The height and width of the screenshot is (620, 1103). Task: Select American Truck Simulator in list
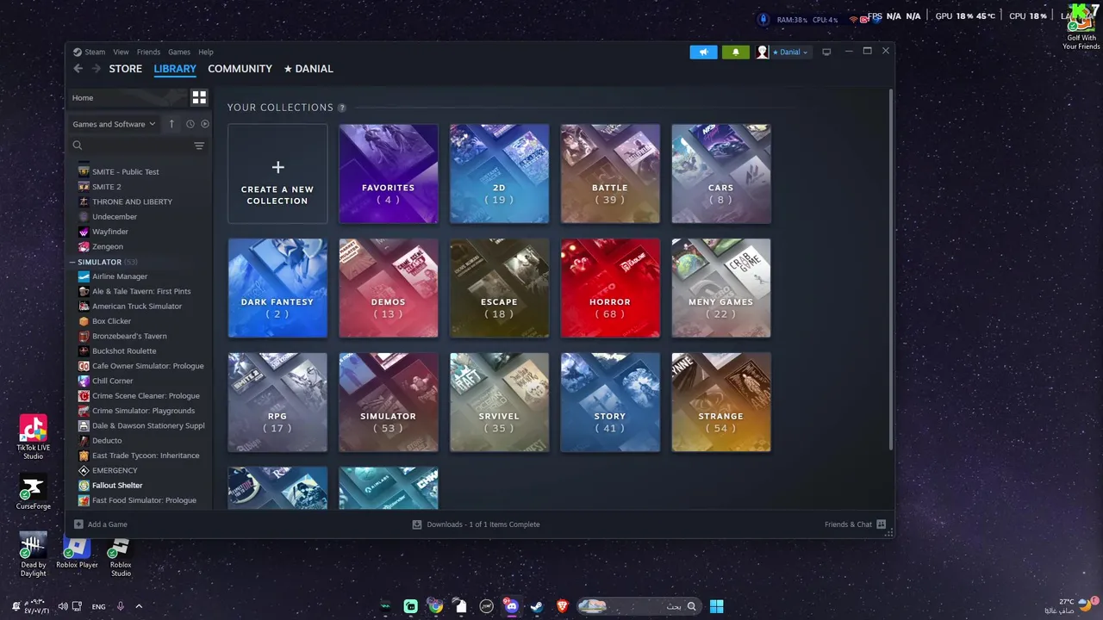(137, 307)
